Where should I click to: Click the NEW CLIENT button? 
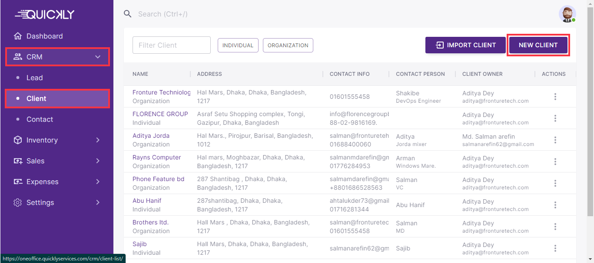538,45
